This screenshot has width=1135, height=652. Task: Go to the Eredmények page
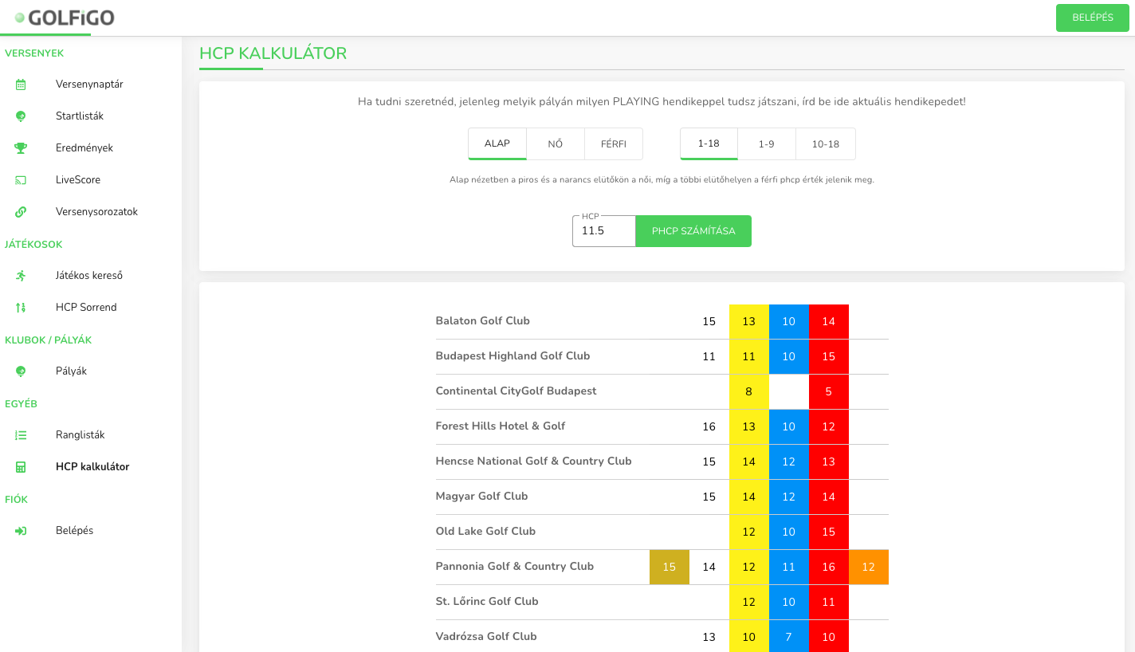pos(84,148)
